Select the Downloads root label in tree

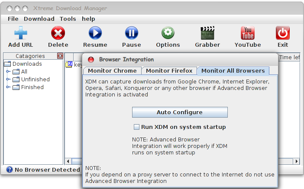[x=27, y=64]
